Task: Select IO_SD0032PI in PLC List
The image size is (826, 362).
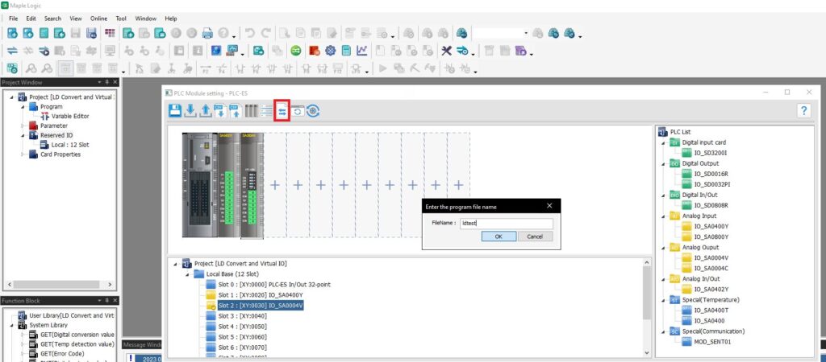Action: tap(711, 184)
